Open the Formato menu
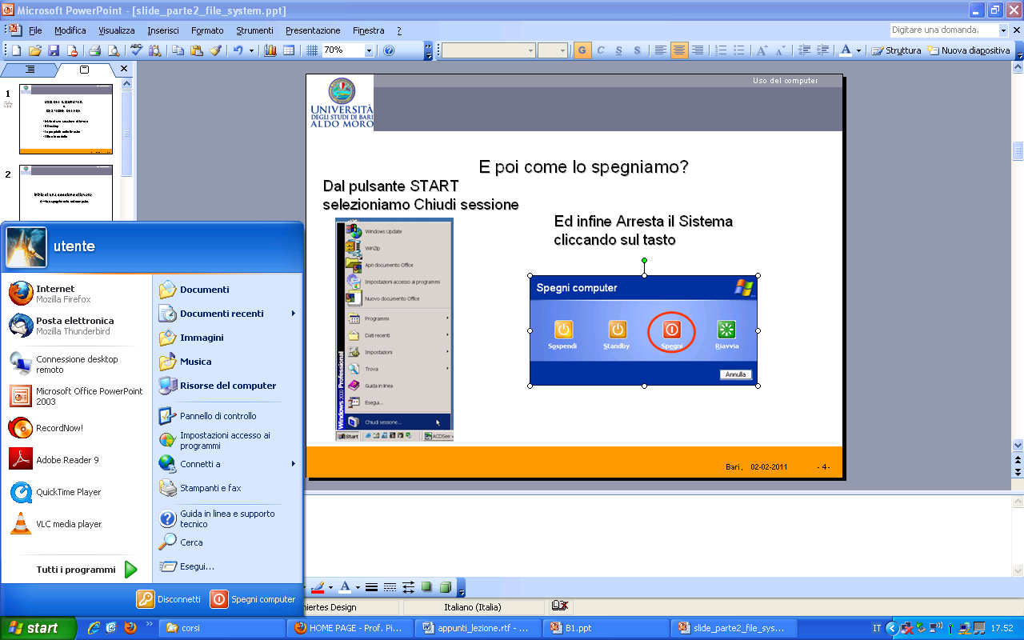 click(207, 30)
